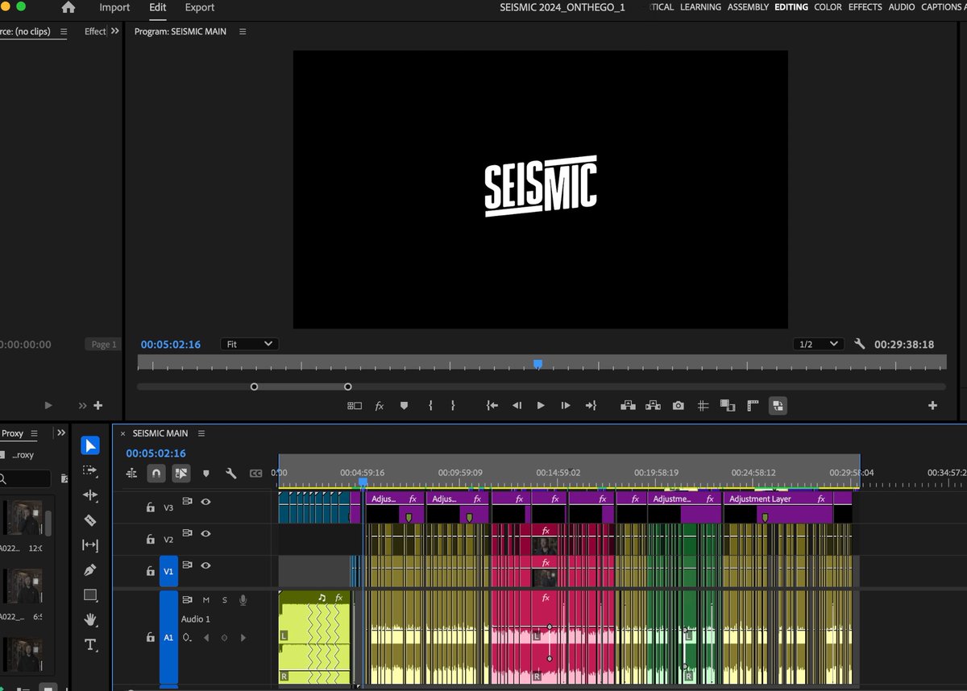The width and height of the screenshot is (967, 691).
Task: Switch to the Edit tab
Action: click(158, 7)
